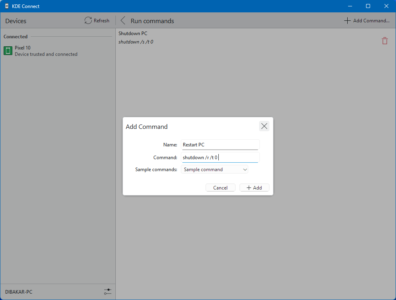Click the KDE Connect title bar icon
The width and height of the screenshot is (396, 300).
point(7,6)
